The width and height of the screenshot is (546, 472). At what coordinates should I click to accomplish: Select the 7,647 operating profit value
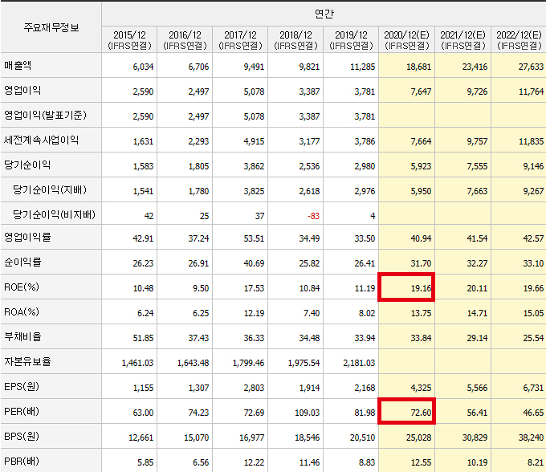[421, 92]
